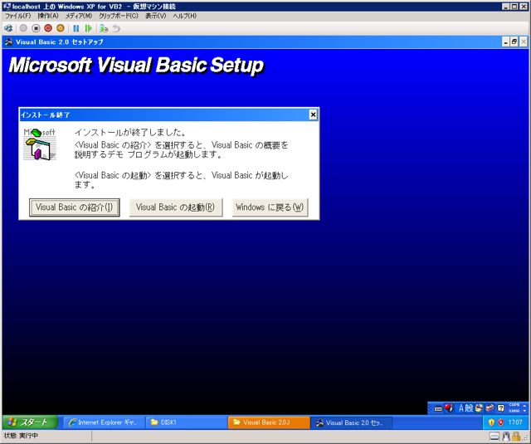The height and width of the screenshot is (444, 531).
Task: Toggle the IME input mode A indicator
Action: click(461, 408)
